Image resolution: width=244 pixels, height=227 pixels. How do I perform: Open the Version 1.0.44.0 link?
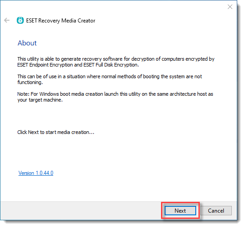coord(36,173)
